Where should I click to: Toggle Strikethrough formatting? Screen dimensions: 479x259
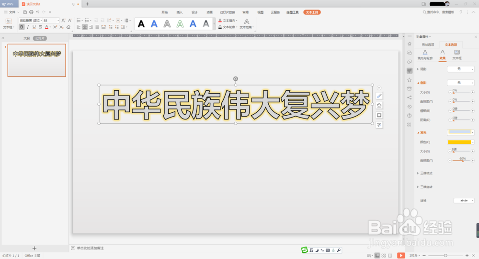coord(40,27)
